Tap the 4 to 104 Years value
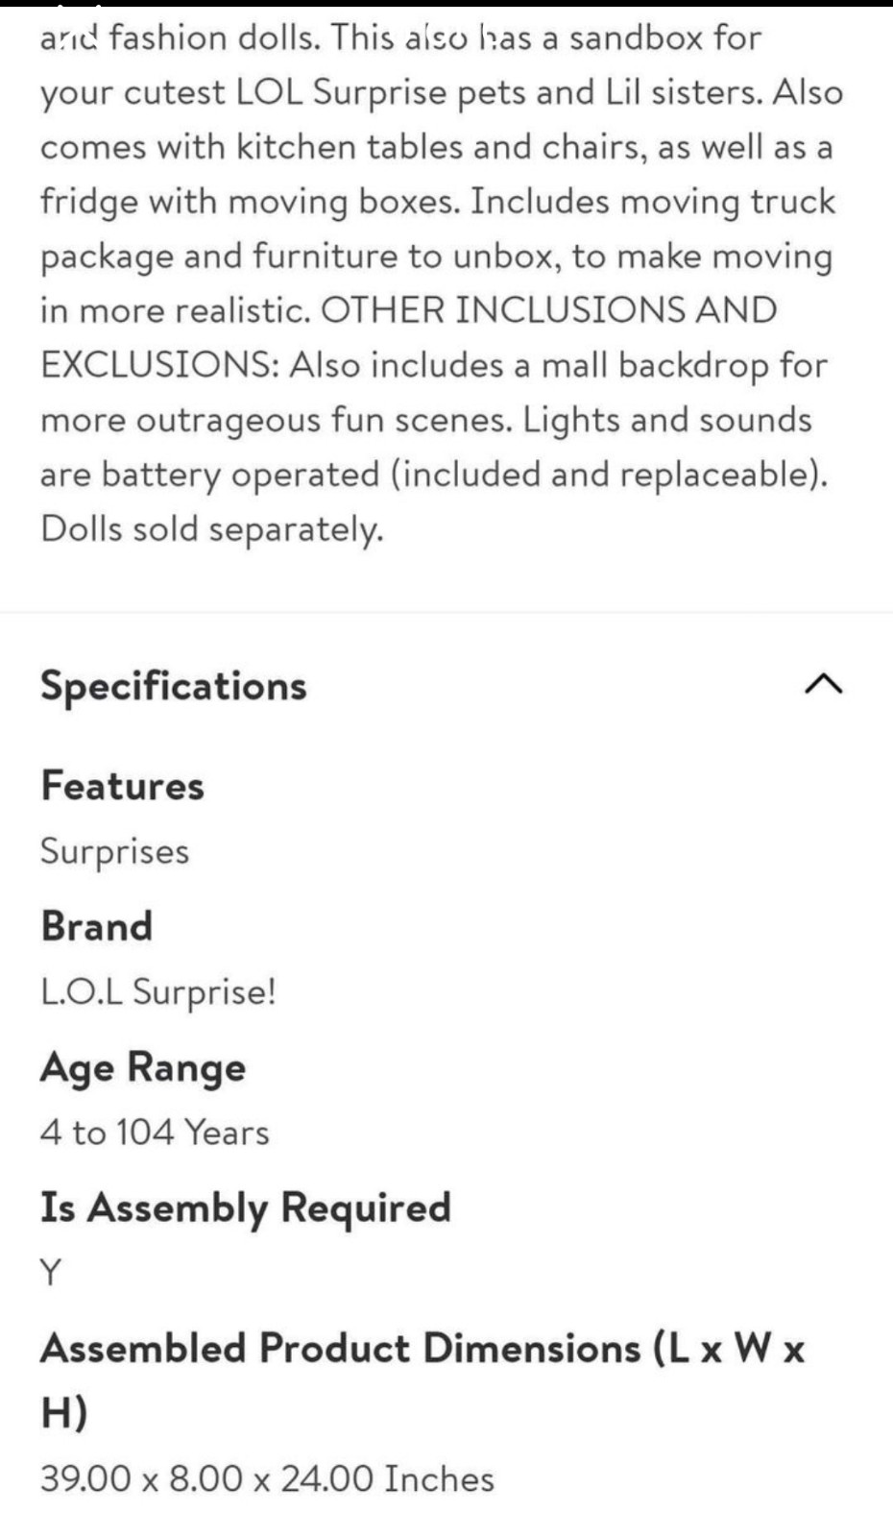The height and width of the screenshot is (1537, 893). 155,1133
